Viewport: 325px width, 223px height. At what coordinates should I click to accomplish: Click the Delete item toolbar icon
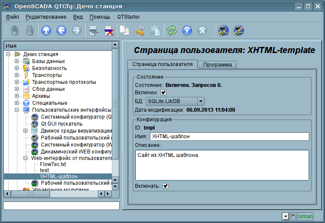coord(108,30)
